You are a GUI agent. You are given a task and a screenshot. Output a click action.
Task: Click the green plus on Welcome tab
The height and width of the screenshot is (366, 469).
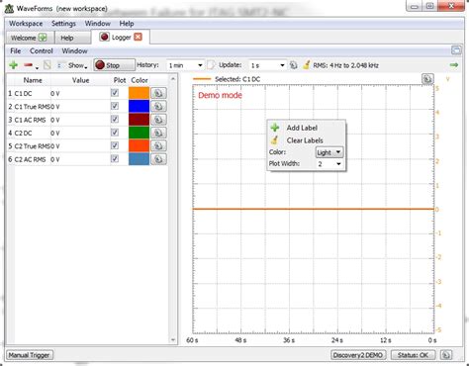pos(43,38)
